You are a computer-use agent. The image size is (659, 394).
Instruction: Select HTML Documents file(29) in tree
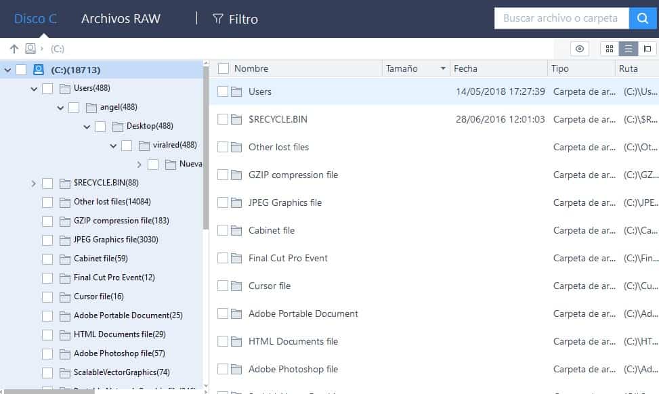pyautogui.click(x=120, y=334)
